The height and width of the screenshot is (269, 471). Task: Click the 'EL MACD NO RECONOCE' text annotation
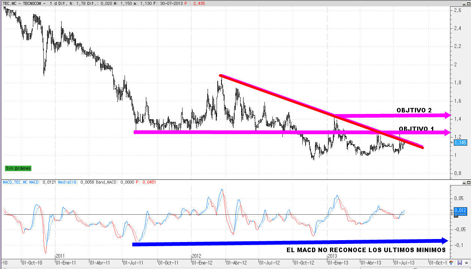(x=363, y=250)
